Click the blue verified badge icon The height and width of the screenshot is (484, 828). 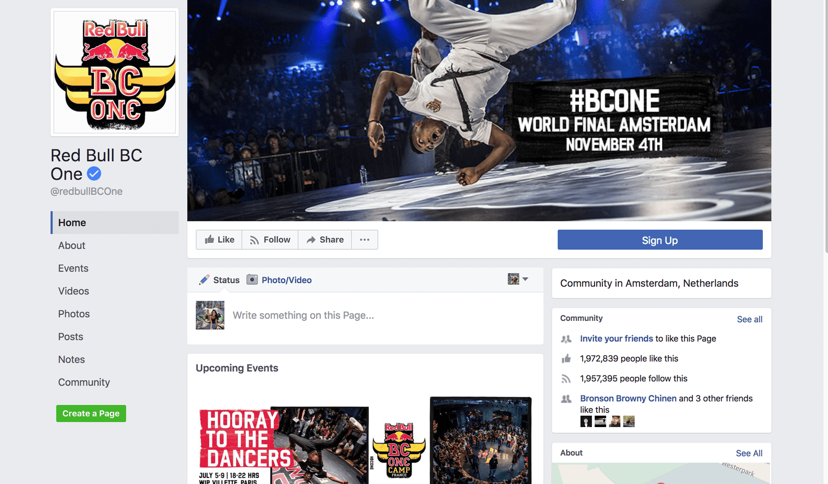94,174
